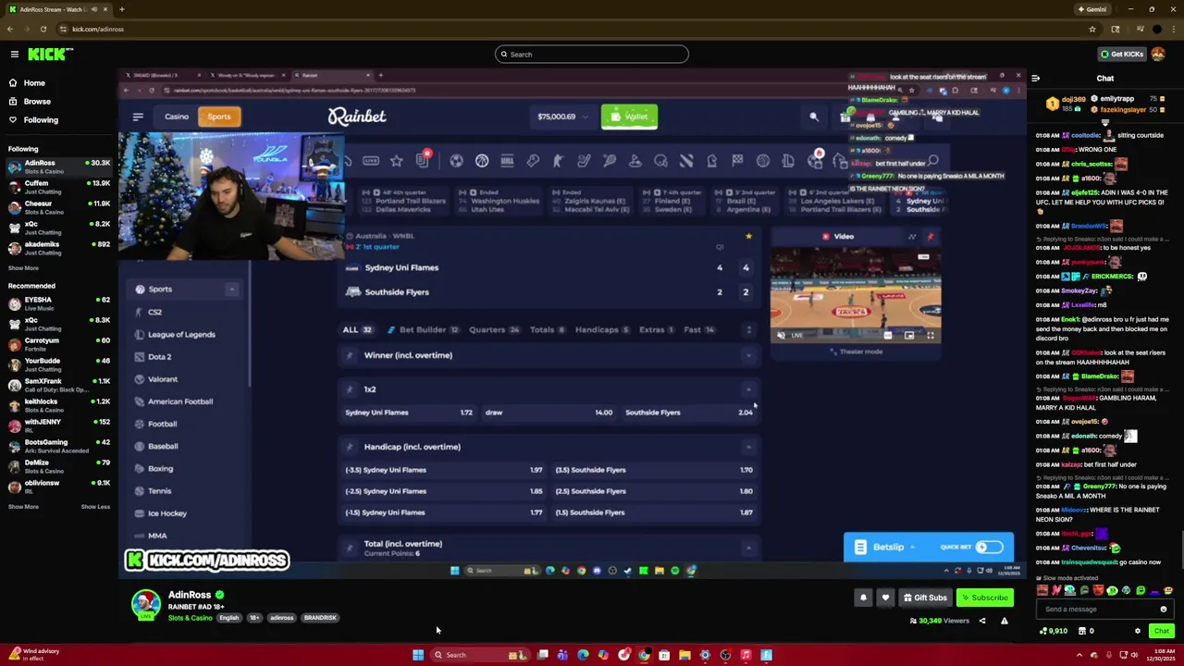Viewport: 1184px width, 666px height.
Task: Open BotsGaming recommended channel
Action: 57,447
